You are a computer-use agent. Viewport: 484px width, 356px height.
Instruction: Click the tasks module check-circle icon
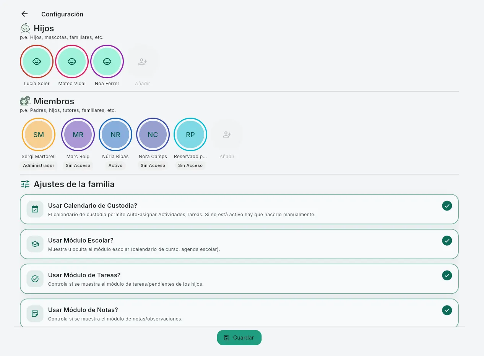tap(35, 279)
